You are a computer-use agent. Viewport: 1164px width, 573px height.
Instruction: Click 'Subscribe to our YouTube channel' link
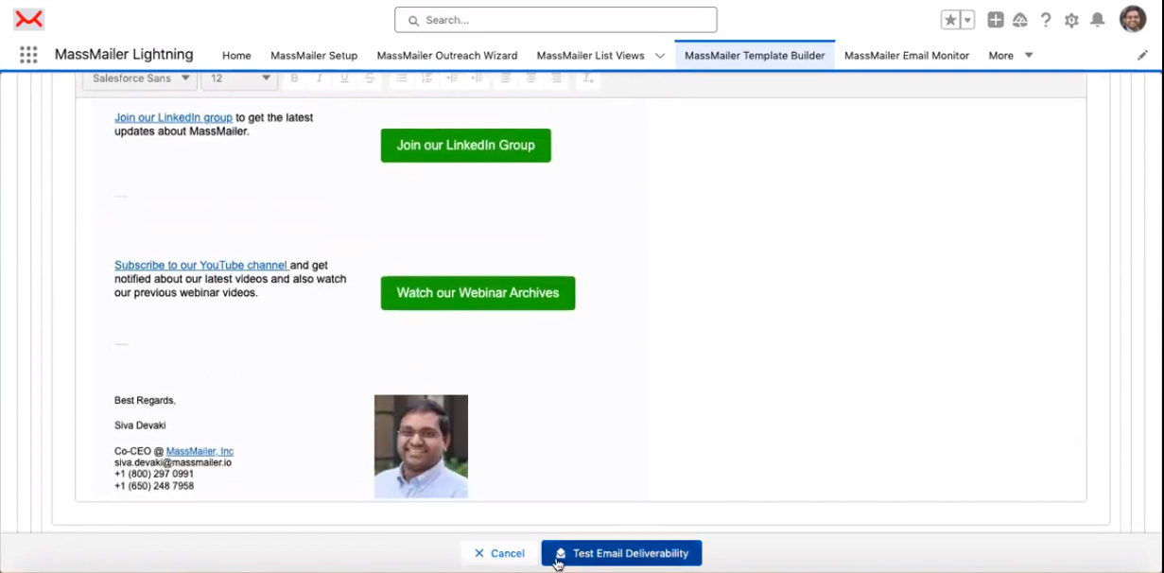click(x=201, y=266)
